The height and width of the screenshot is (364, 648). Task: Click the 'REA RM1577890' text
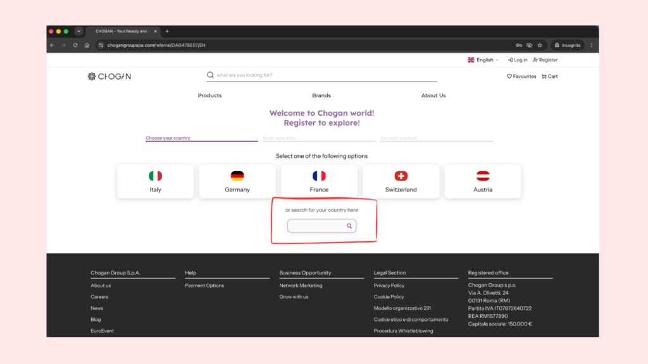pyautogui.click(x=488, y=316)
